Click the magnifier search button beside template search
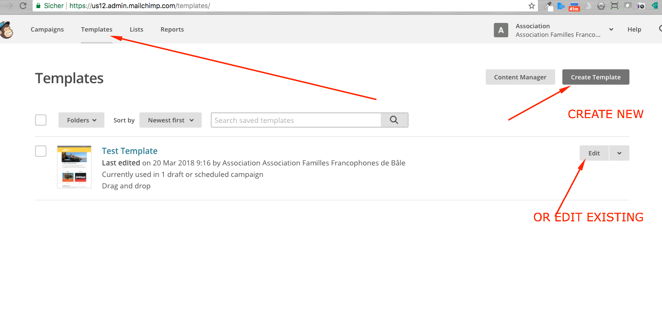662x317 pixels. (394, 120)
